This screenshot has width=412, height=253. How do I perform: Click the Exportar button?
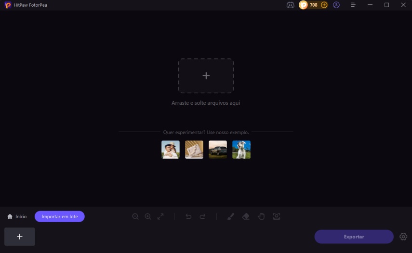(x=354, y=237)
